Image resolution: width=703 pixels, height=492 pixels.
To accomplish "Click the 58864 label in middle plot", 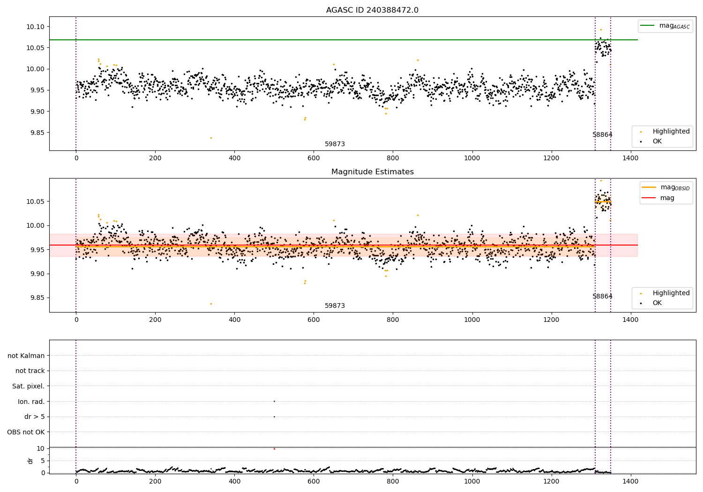I will (602, 297).
